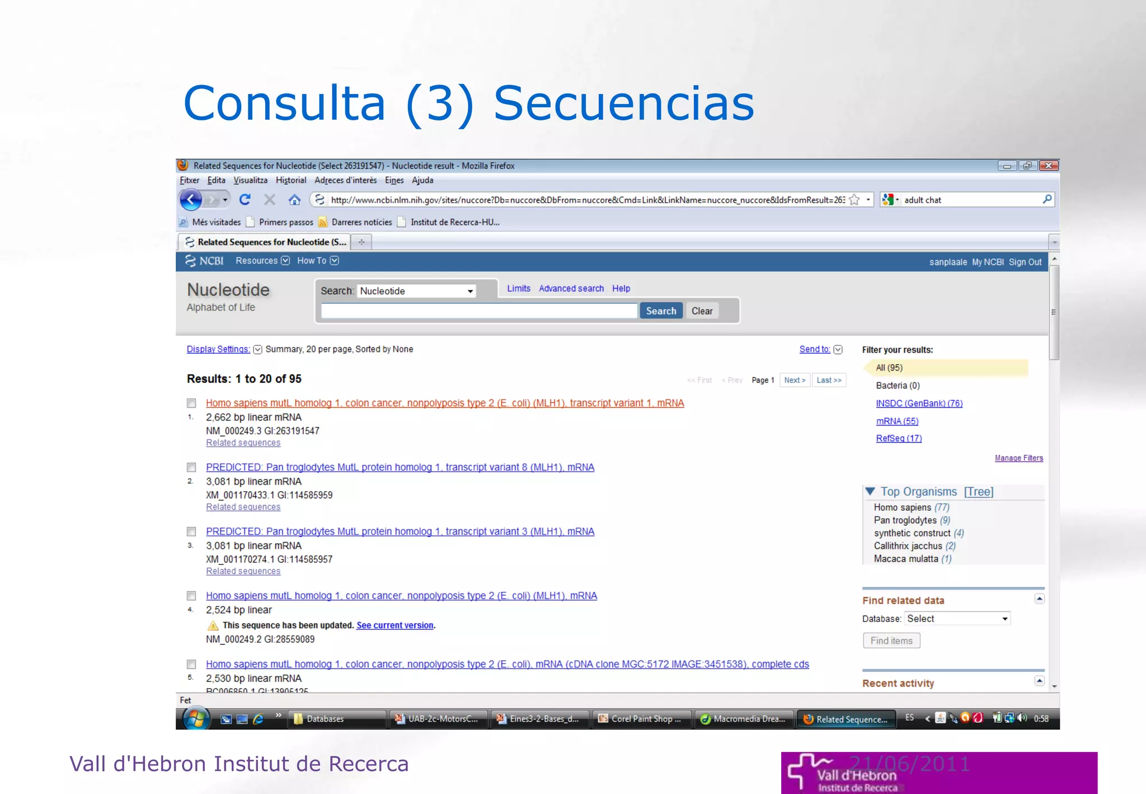Open the Més visitades bookmark
This screenshot has width=1146, height=794.
210,222
